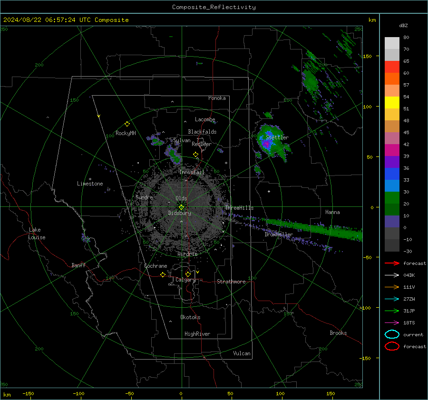Click the RedDeer city label
The image size is (428, 400).
click(202, 144)
